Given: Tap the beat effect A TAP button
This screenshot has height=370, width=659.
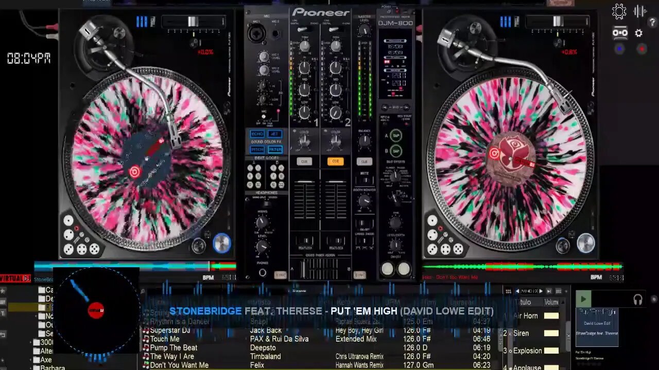Looking at the screenshot, I should click(395, 136).
